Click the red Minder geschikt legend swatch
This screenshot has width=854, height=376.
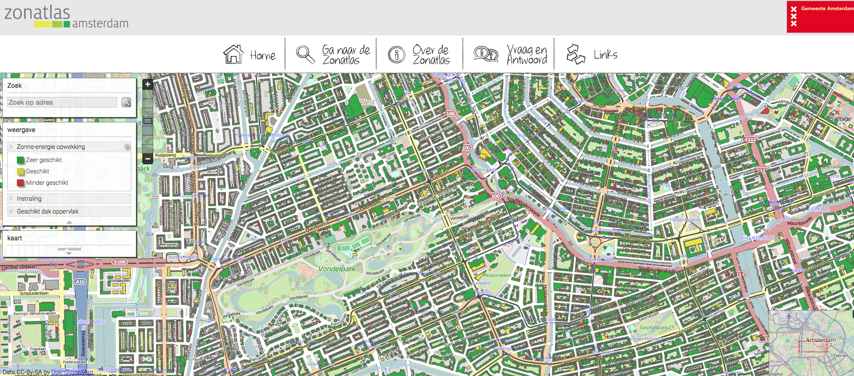point(20,183)
